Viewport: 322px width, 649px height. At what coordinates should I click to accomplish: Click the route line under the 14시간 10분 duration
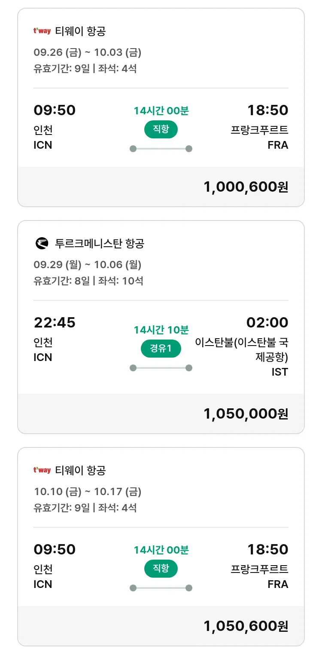coord(161,368)
